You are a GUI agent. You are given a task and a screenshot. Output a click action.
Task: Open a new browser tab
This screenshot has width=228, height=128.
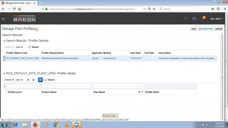tap(40, 2)
